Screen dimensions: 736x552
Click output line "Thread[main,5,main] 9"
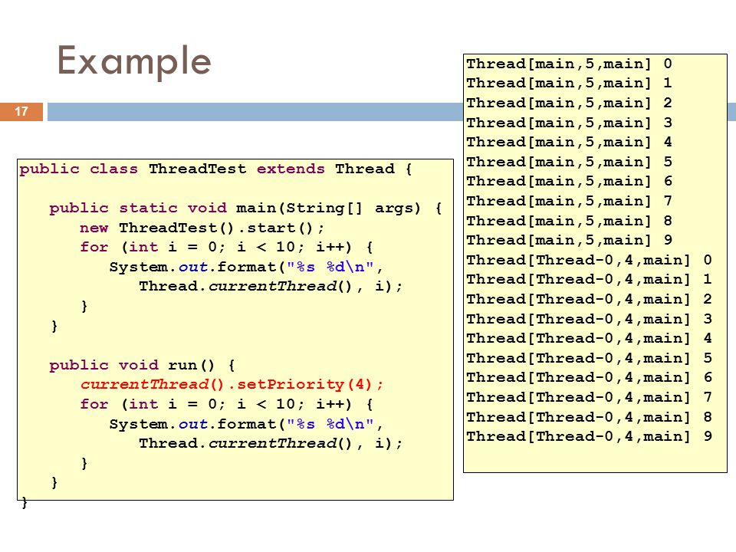click(570, 240)
